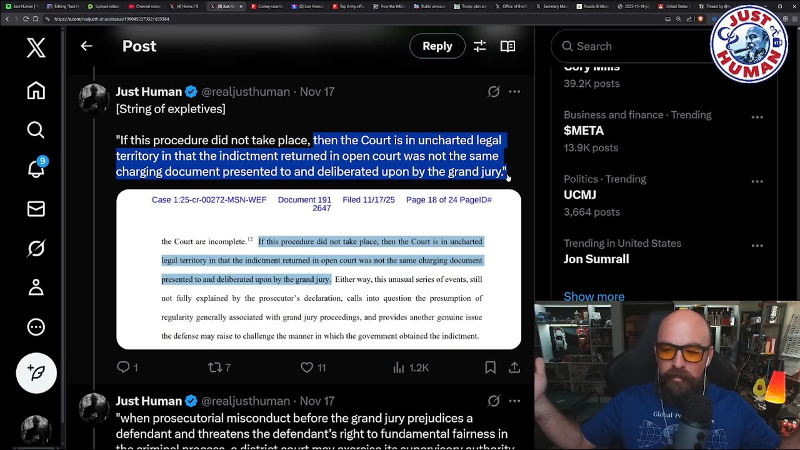Toggle reader view book icon
The image size is (800, 450).
tap(507, 46)
